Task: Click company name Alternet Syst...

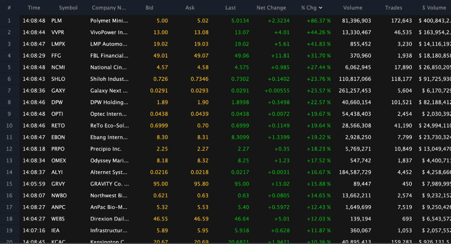Action: click(x=109, y=172)
